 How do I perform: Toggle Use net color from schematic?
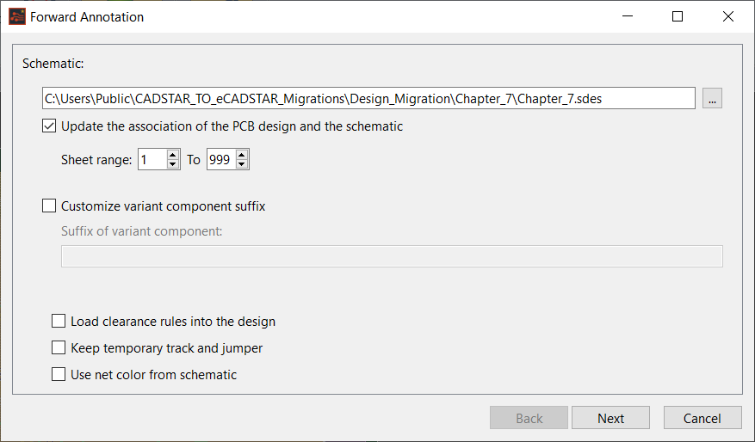coord(59,375)
